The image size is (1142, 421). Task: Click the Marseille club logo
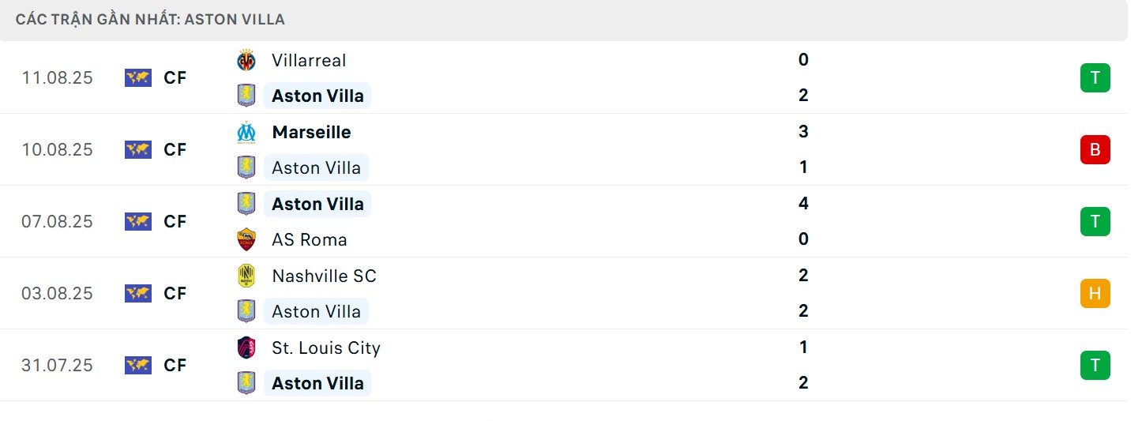(x=246, y=132)
